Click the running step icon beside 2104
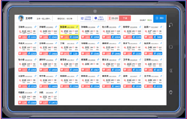Image resolution: width=187 pixels, height=119 pixels. point(71,37)
